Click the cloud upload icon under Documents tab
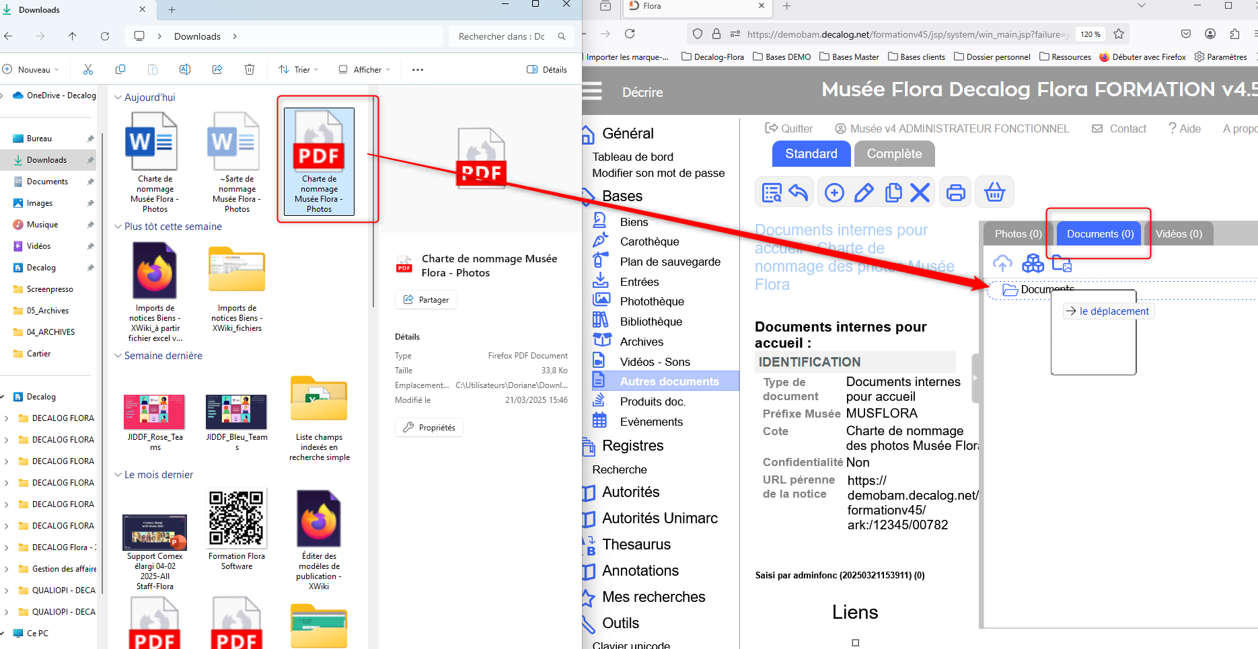The height and width of the screenshot is (649, 1258). (x=1002, y=264)
